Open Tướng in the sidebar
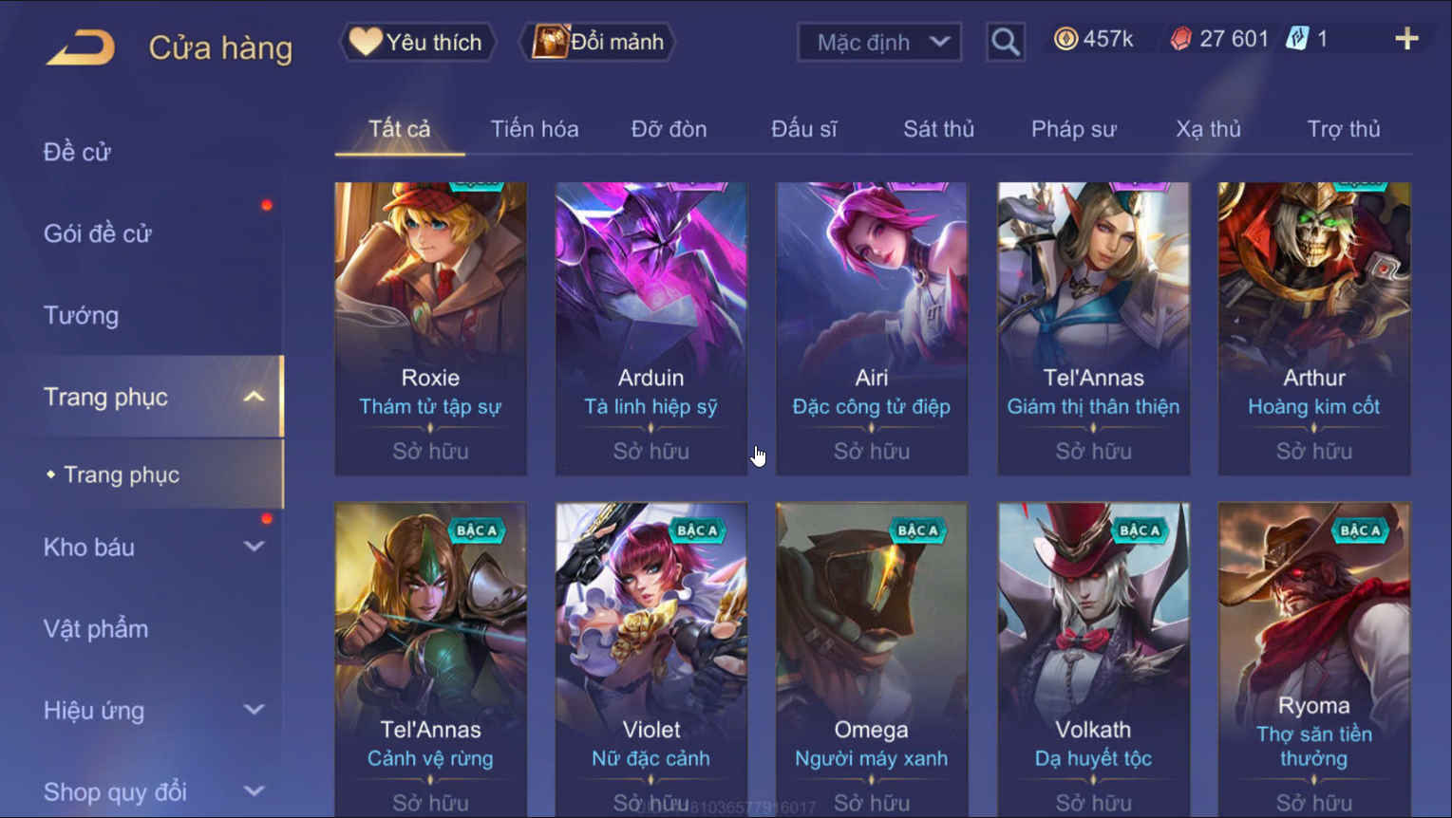Image resolution: width=1452 pixels, height=818 pixels. pyautogui.click(x=81, y=315)
